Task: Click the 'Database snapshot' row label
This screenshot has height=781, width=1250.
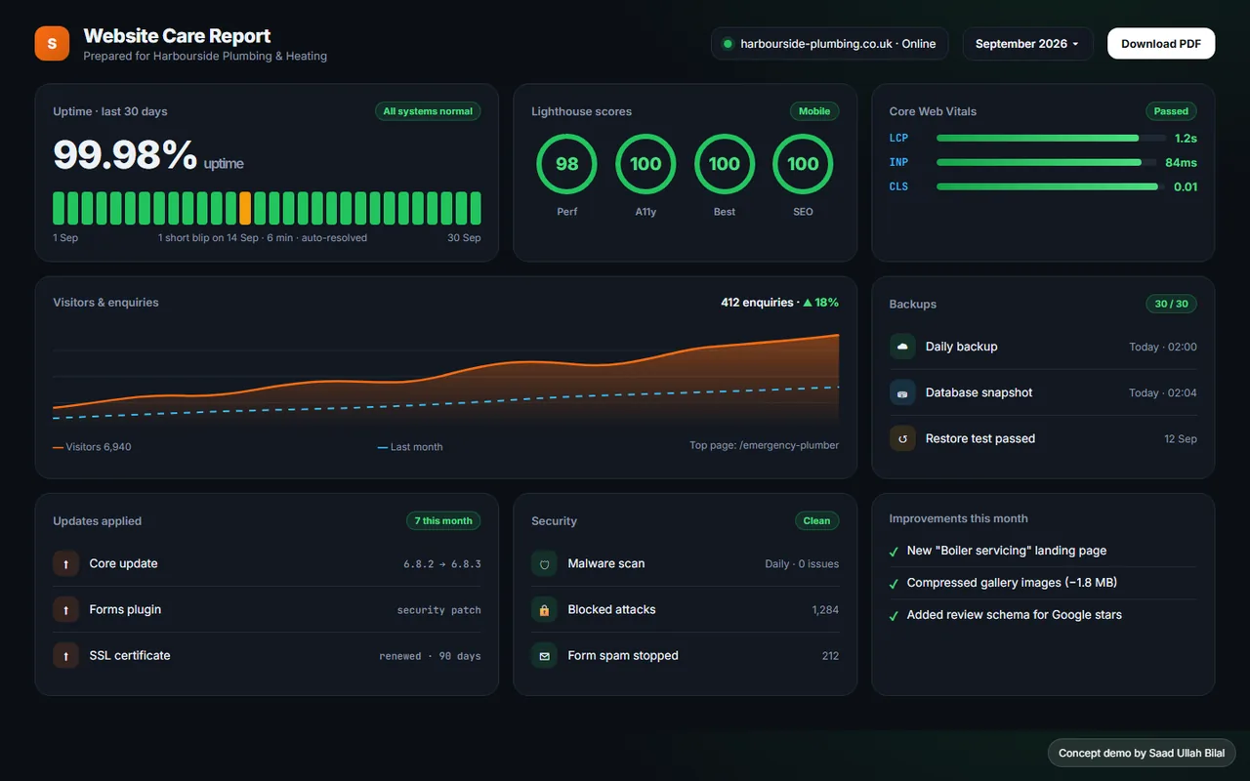Action: pos(979,392)
